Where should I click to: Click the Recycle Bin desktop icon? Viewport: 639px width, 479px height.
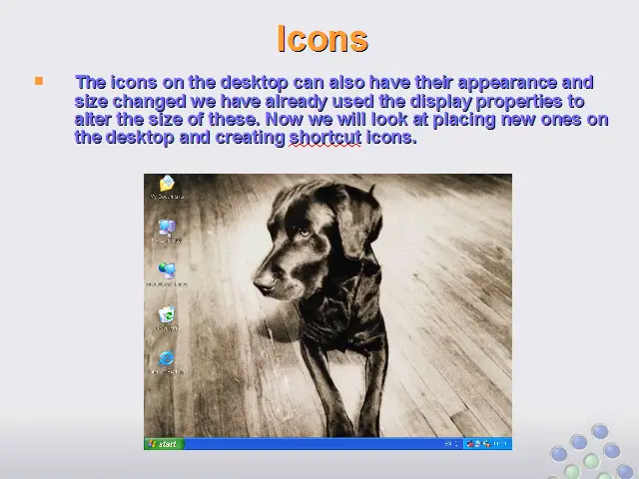(167, 316)
